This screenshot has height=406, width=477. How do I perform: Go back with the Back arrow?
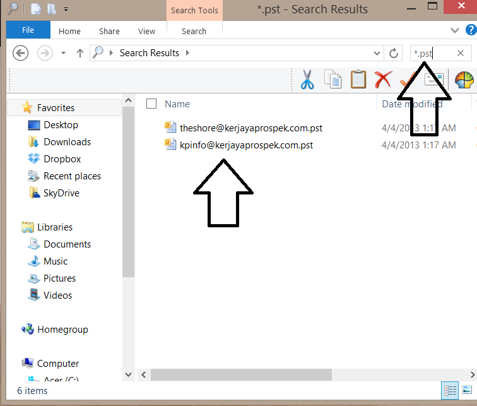(20, 53)
